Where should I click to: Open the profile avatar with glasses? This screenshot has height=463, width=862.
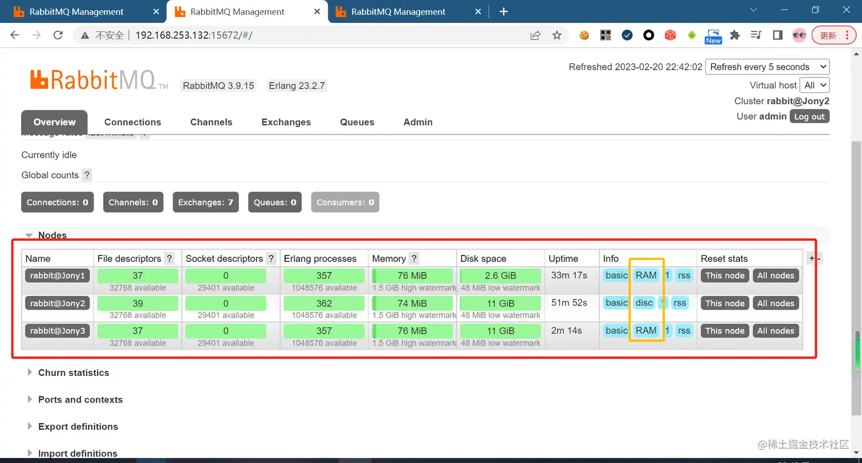click(799, 35)
